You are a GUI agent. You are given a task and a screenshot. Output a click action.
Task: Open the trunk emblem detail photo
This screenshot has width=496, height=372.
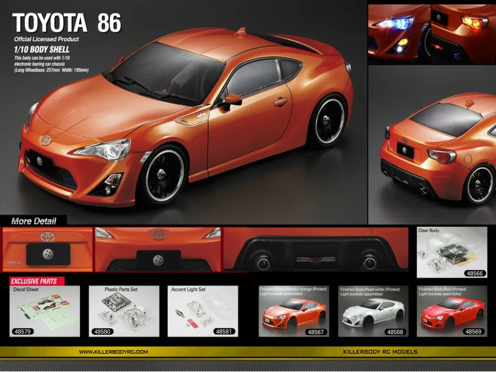click(x=48, y=249)
